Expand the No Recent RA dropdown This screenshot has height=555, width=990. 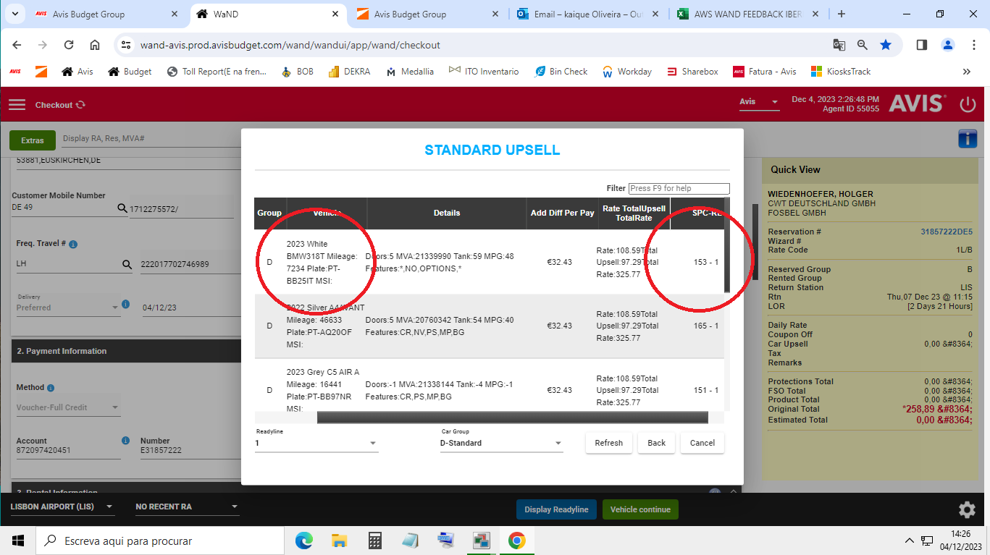click(187, 507)
